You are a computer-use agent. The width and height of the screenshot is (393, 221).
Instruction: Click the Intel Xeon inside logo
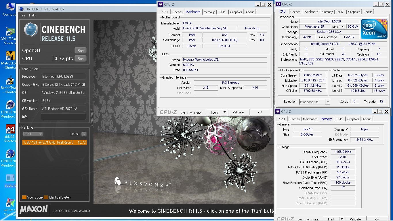374,29
